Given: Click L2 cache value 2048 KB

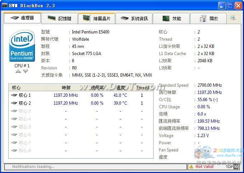Looking at the screenshot, I should click(x=205, y=61).
